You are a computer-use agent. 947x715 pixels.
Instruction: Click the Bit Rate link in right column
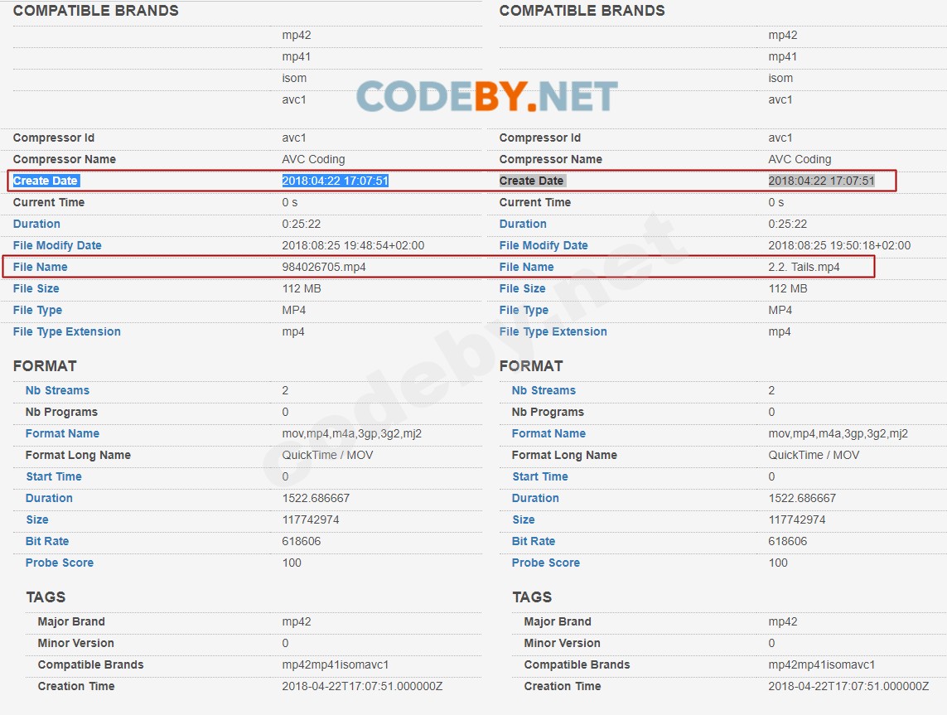[534, 541]
